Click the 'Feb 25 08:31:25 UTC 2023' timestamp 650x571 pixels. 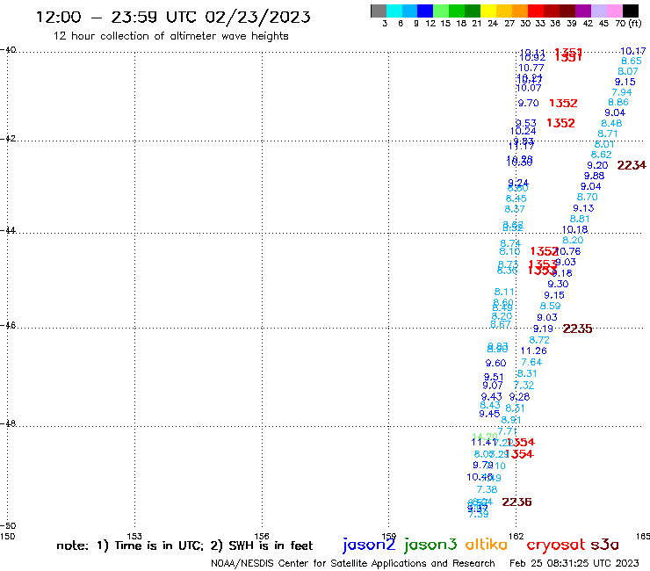pyautogui.click(x=574, y=563)
